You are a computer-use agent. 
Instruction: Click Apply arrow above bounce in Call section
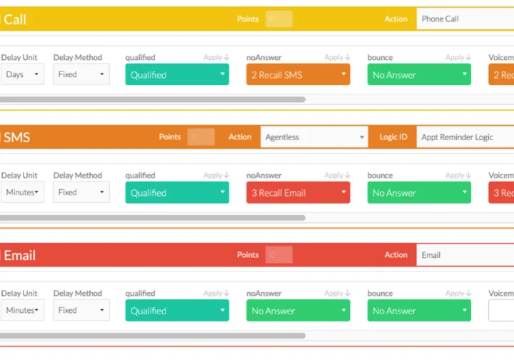coord(458,57)
